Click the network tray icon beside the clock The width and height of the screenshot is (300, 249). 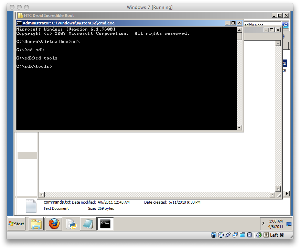289,224
